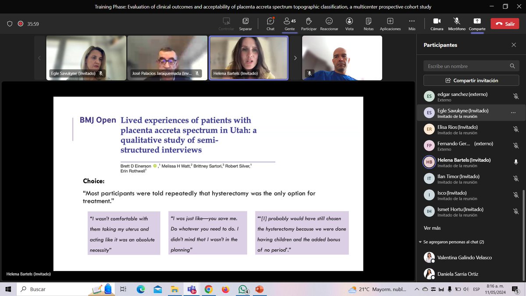This screenshot has height=296, width=526.
Task: Open Microsoft Edge from the taskbar
Action: tap(141, 289)
